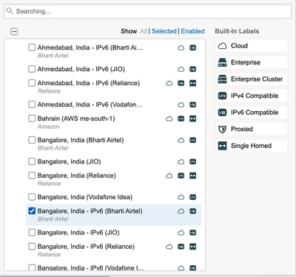
Task: Click the cloud icon for Ahmedabad IPv6 (JIO)
Action: (x=181, y=69)
